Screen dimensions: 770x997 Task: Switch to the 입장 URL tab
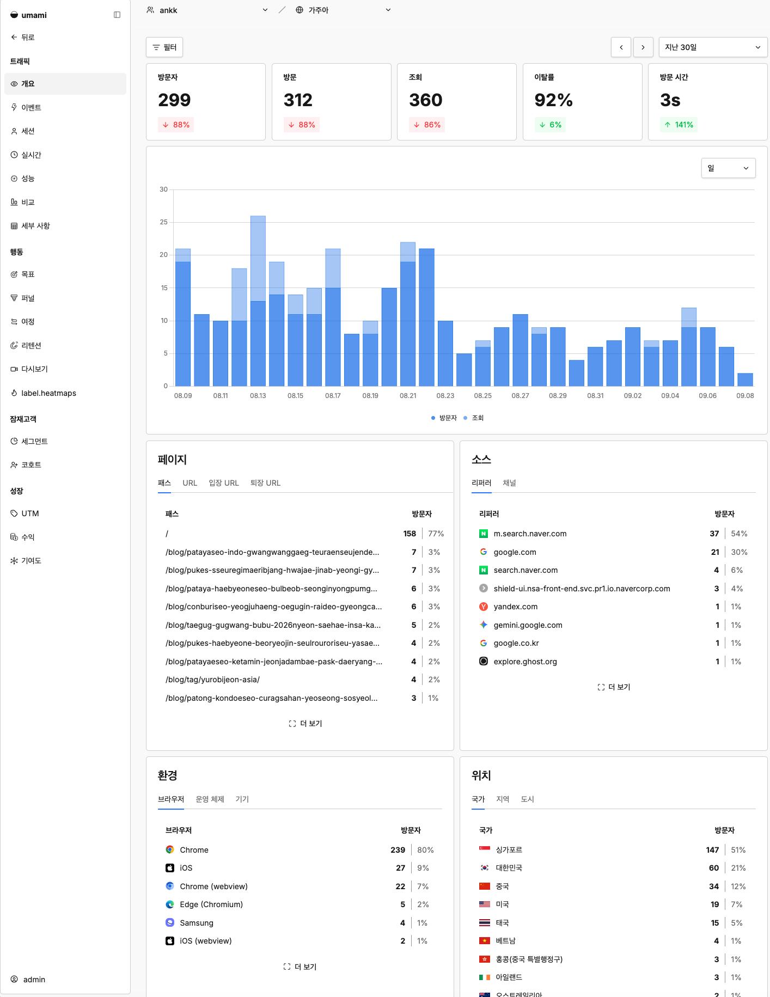224,483
